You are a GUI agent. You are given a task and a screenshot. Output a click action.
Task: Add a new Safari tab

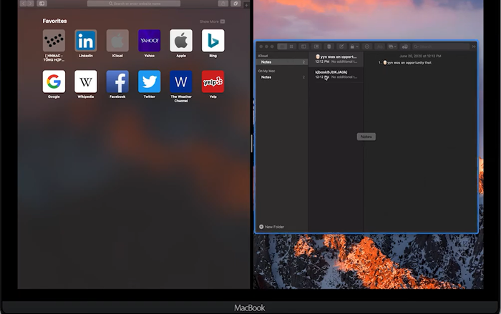(246, 5)
